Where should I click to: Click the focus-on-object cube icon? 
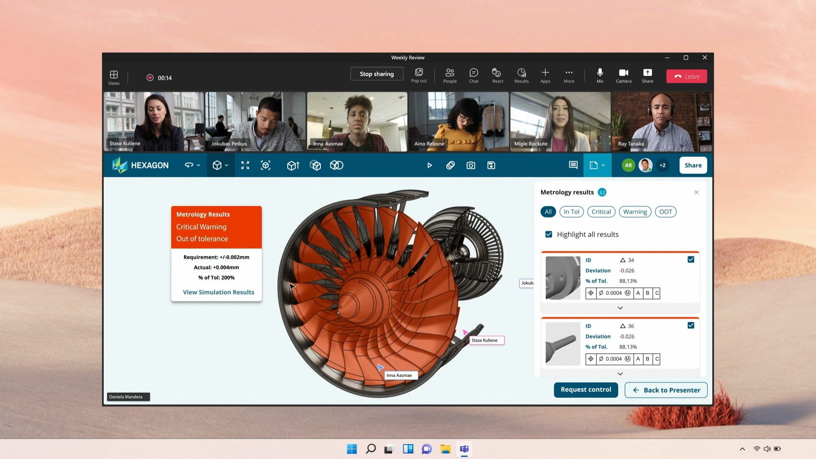(x=266, y=165)
